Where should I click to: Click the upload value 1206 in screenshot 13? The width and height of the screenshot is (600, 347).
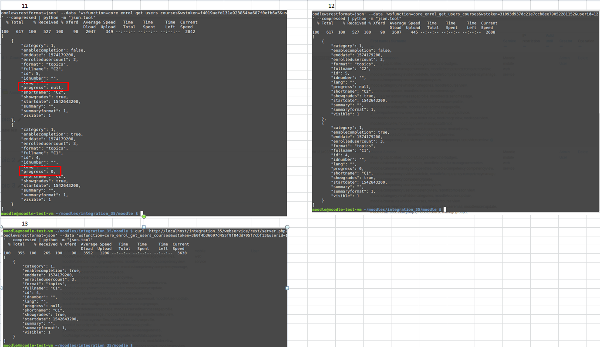click(x=104, y=253)
